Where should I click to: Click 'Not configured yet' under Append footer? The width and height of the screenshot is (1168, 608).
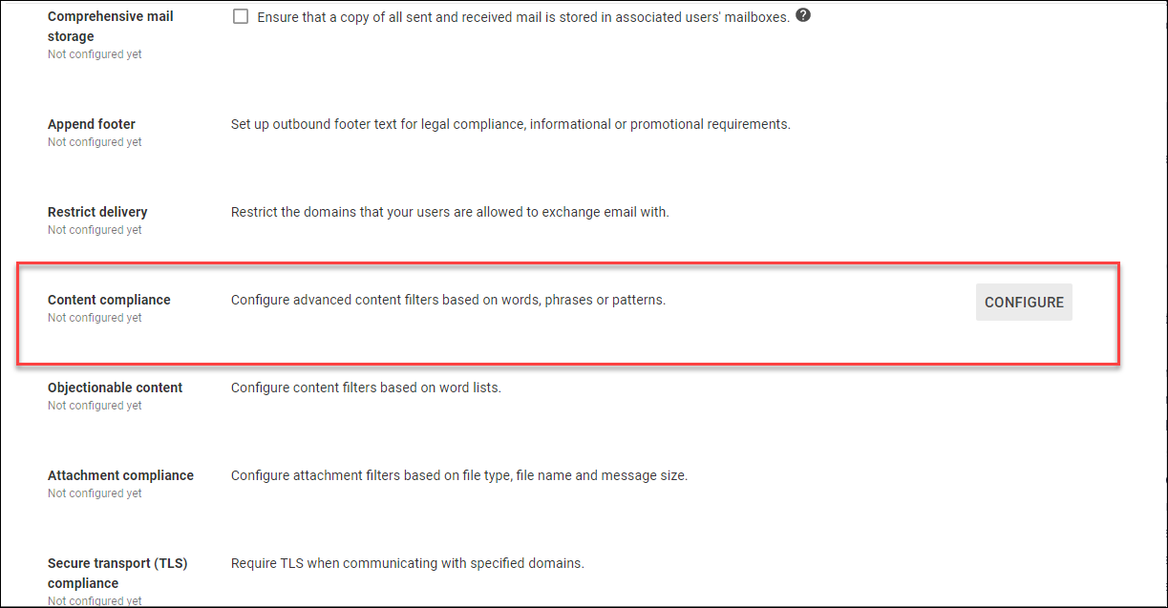[95, 142]
